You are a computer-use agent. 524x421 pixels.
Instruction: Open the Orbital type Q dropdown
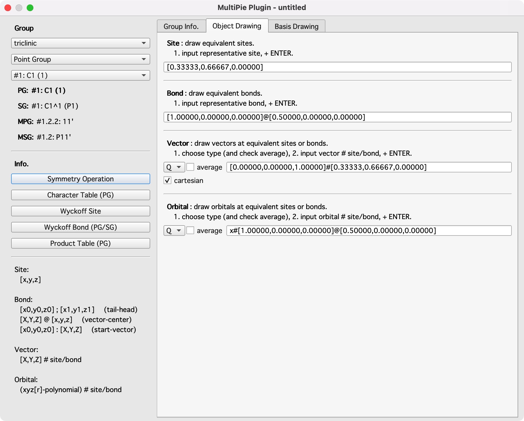pyautogui.click(x=174, y=231)
